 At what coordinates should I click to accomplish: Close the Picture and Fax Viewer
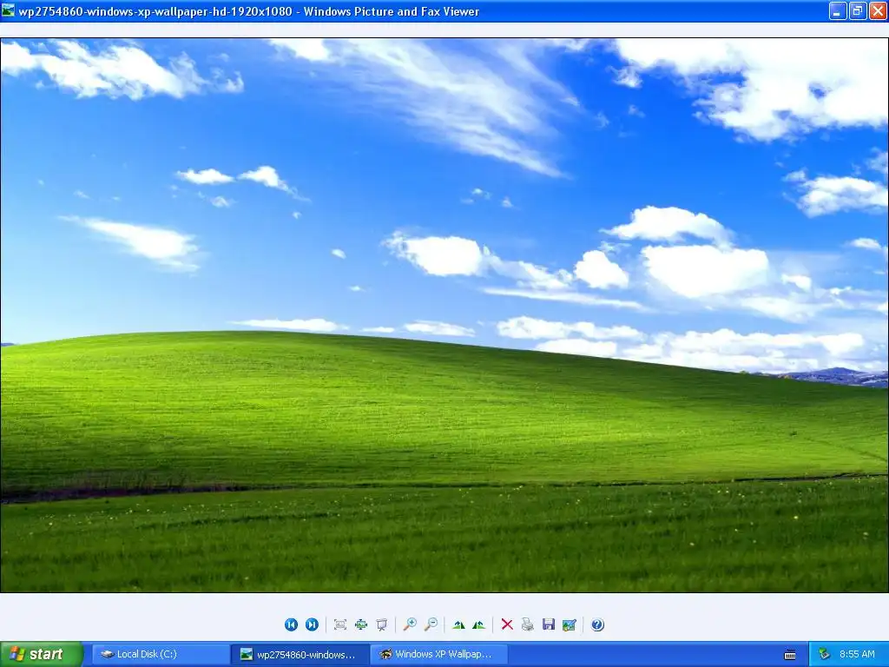coord(879,10)
